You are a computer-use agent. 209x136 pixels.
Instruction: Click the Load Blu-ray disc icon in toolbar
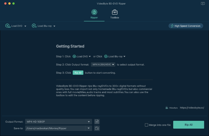[x=34, y=26]
